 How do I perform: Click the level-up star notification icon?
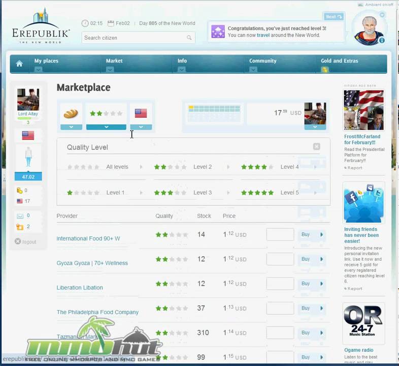[218, 32]
